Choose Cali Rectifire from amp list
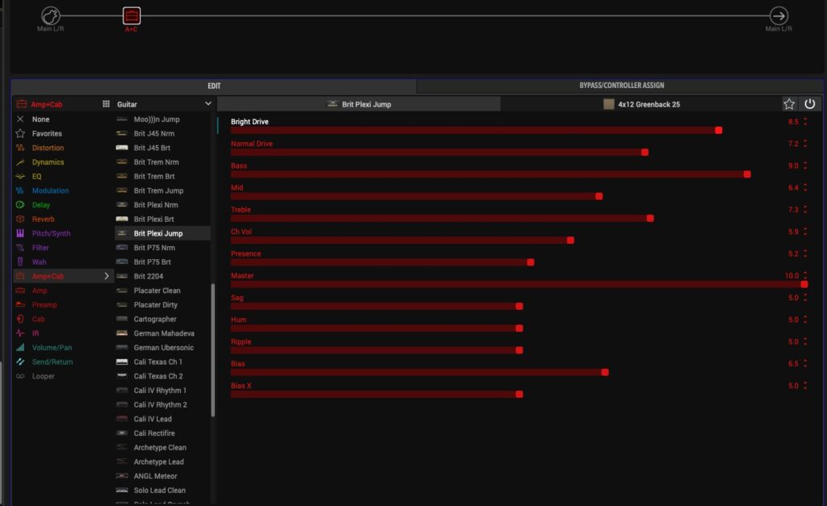This screenshot has height=506, width=827. (153, 433)
